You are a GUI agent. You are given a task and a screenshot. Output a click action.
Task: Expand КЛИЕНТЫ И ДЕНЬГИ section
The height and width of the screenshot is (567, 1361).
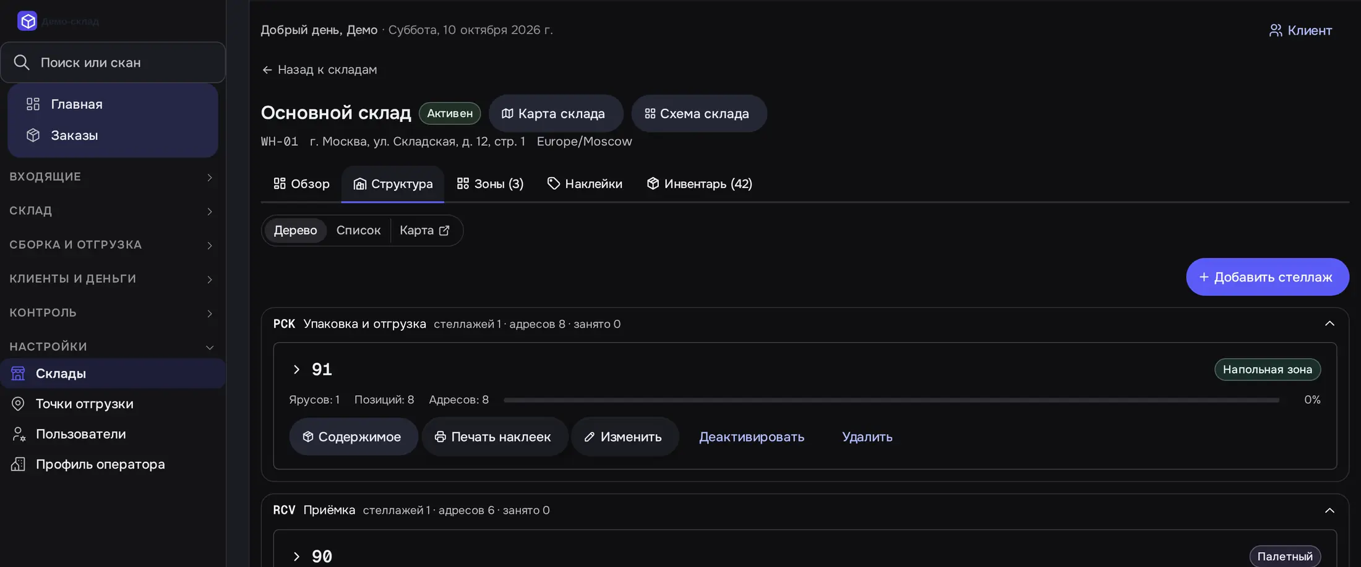[x=113, y=279]
